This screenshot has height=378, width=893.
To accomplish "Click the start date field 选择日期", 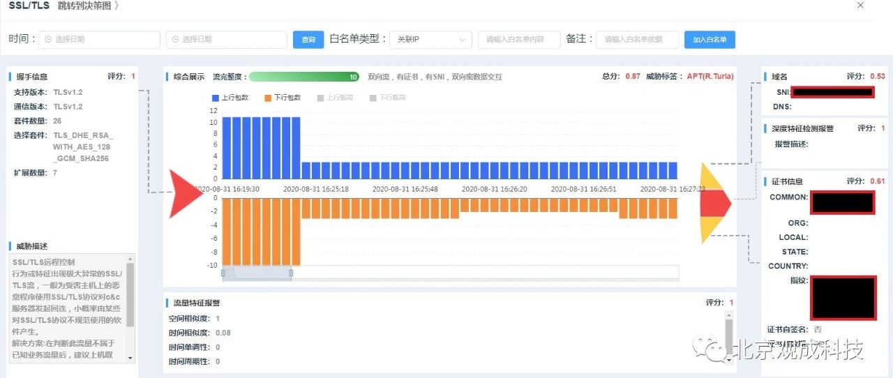I will tap(99, 40).
